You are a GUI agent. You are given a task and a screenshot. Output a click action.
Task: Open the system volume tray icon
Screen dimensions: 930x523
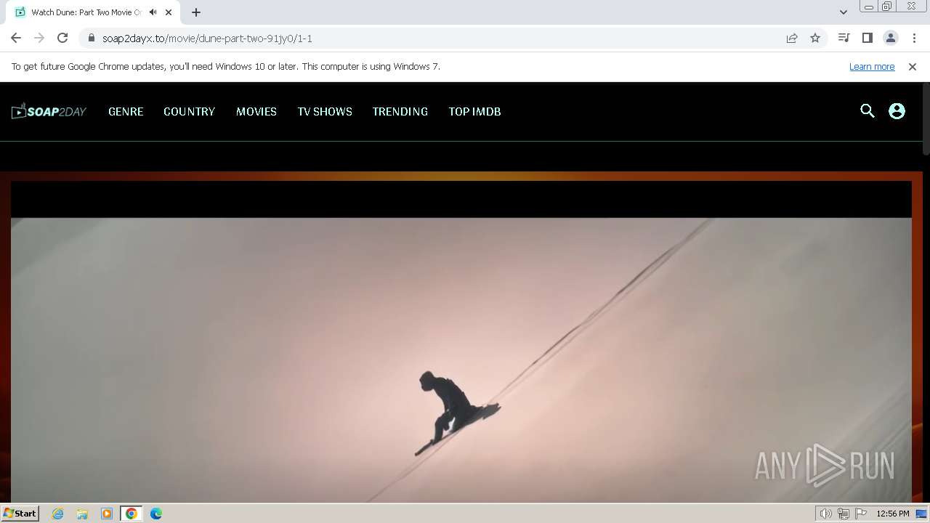[x=825, y=514]
